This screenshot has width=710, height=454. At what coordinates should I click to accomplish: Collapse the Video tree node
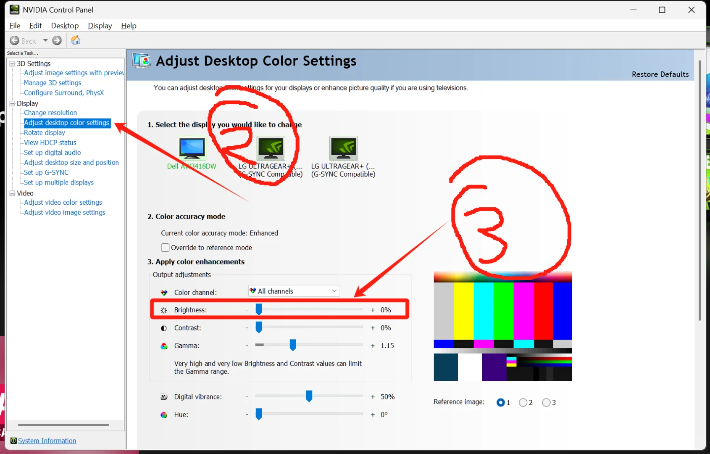tap(12, 193)
